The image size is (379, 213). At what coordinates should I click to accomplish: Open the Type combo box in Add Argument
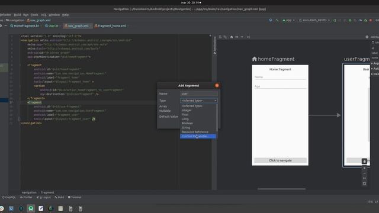[x=199, y=101]
